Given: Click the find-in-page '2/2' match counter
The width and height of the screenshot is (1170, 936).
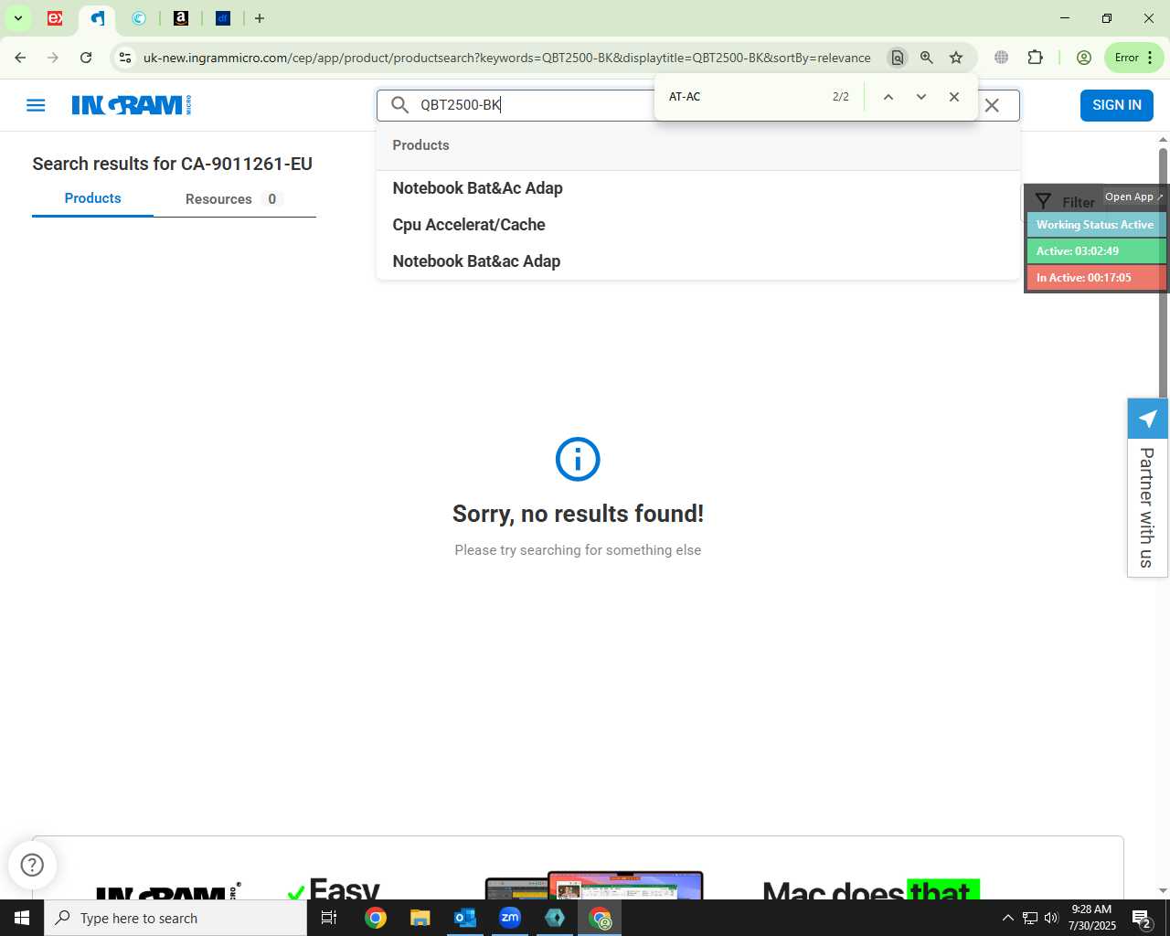Looking at the screenshot, I should pos(841,97).
